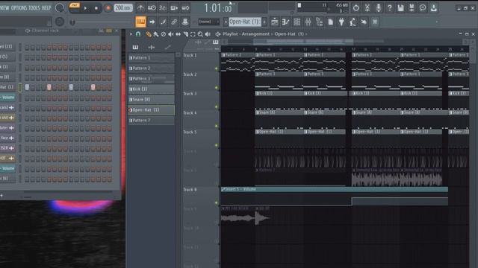Click the Stop button
The height and width of the screenshot is (268, 478).
96,8
